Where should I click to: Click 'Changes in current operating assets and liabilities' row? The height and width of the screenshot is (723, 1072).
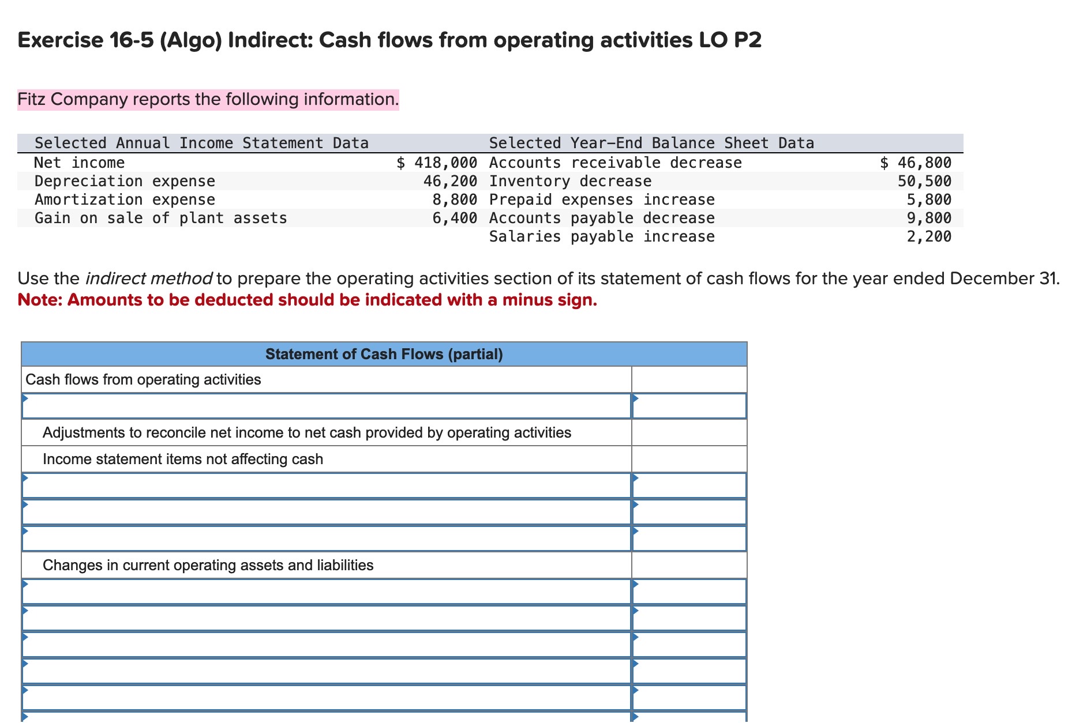click(x=327, y=565)
